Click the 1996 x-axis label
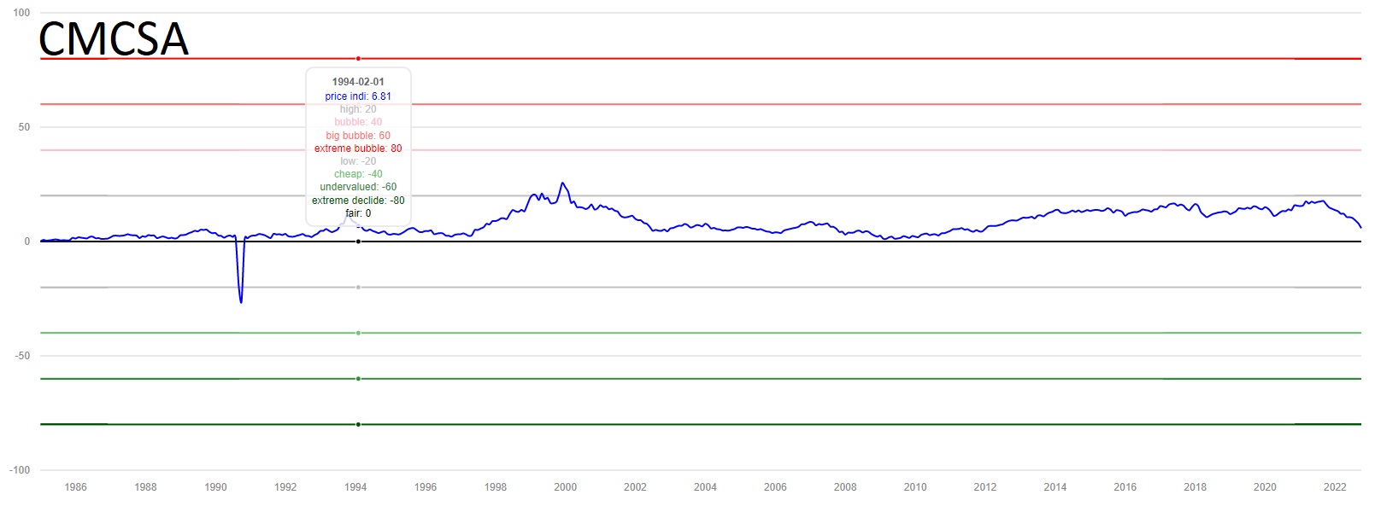 (426, 487)
